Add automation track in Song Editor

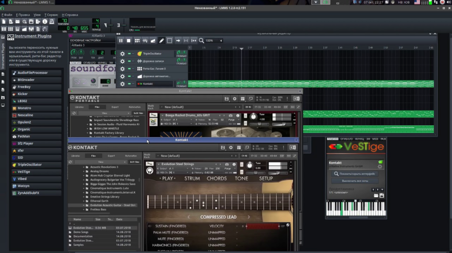point(153,41)
